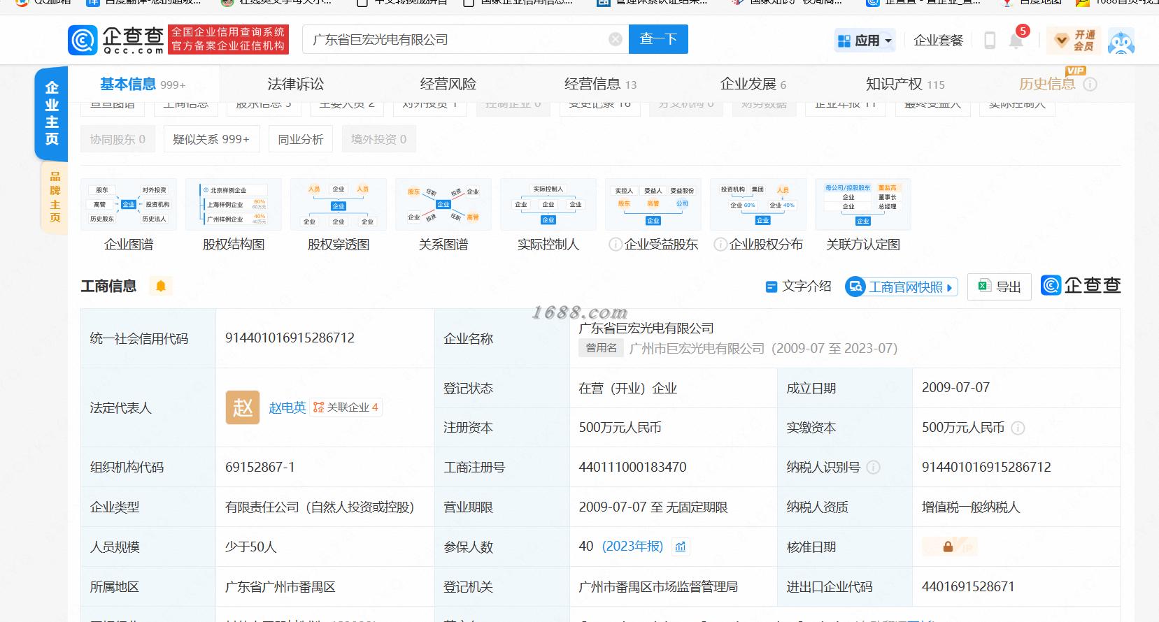
Task: Click the mobile phone icon in header
Action: pyautogui.click(x=990, y=40)
